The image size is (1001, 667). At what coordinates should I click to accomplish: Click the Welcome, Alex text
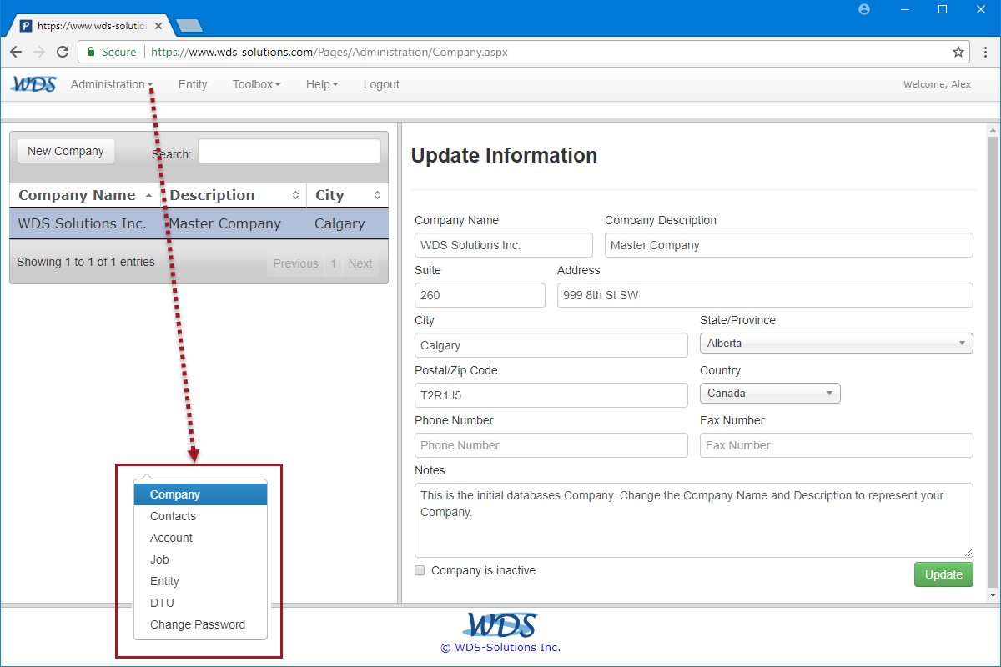(x=938, y=84)
